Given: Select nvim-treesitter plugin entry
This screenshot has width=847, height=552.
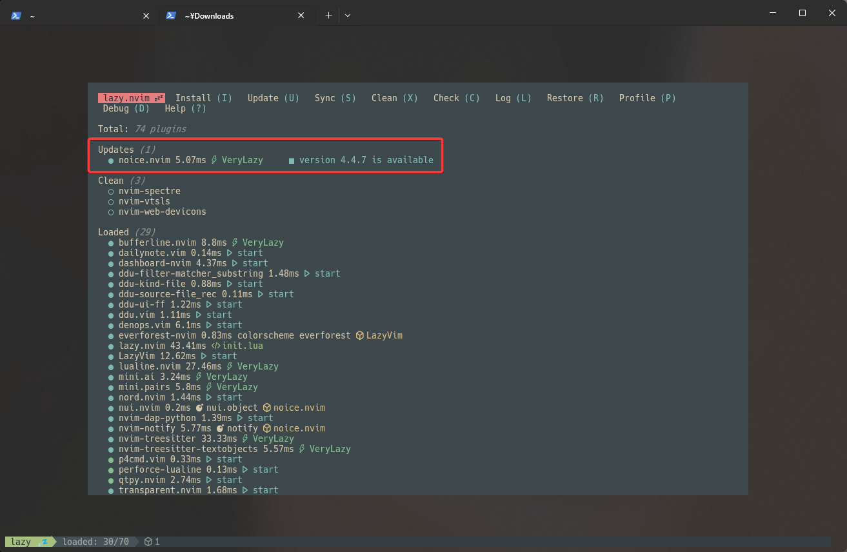Looking at the screenshot, I should click(157, 439).
